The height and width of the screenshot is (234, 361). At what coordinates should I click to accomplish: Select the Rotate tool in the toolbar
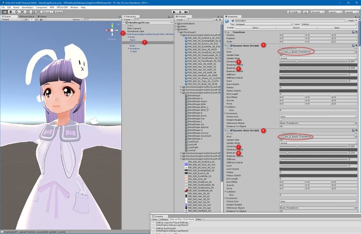pos(16,12)
